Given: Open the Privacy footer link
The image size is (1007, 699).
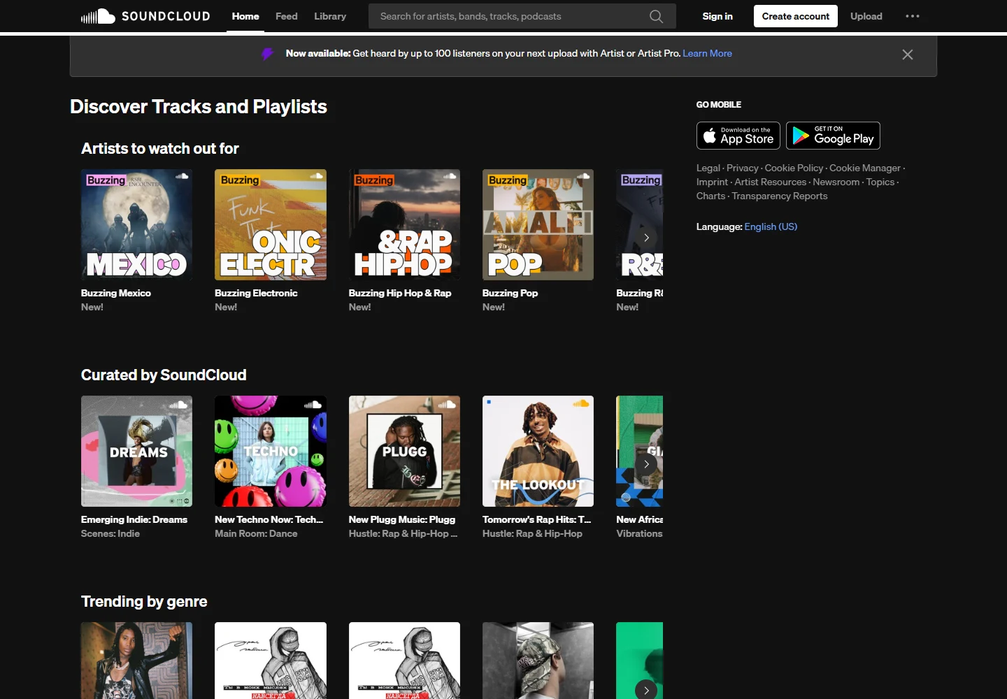Looking at the screenshot, I should click(x=743, y=168).
